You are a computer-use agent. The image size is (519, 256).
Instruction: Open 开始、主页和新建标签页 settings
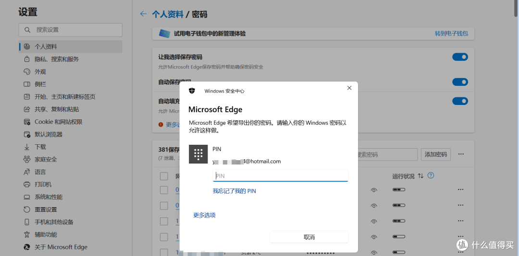pyautogui.click(x=71, y=97)
